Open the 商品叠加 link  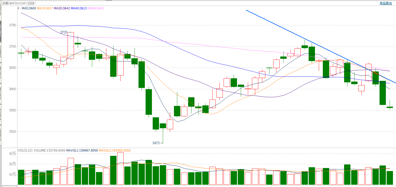(x=386, y=3)
